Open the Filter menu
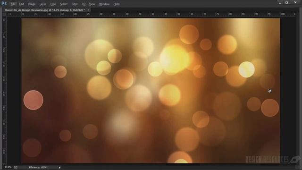This screenshot has width=302, height=170. pos(75,4)
